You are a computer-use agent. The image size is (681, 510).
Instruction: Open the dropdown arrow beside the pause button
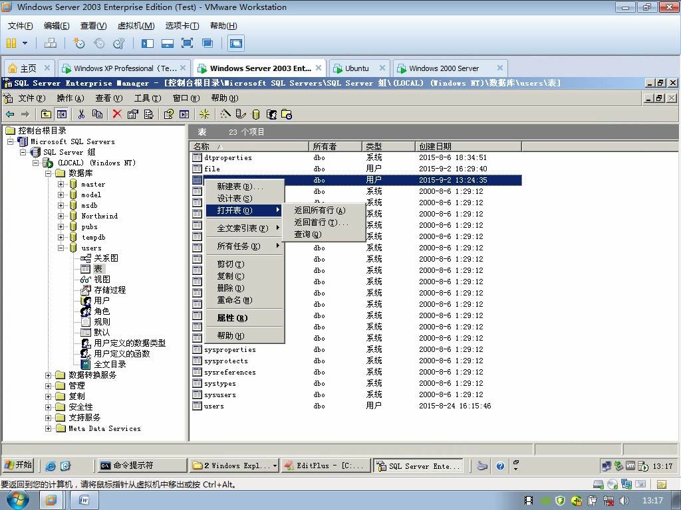pos(25,43)
